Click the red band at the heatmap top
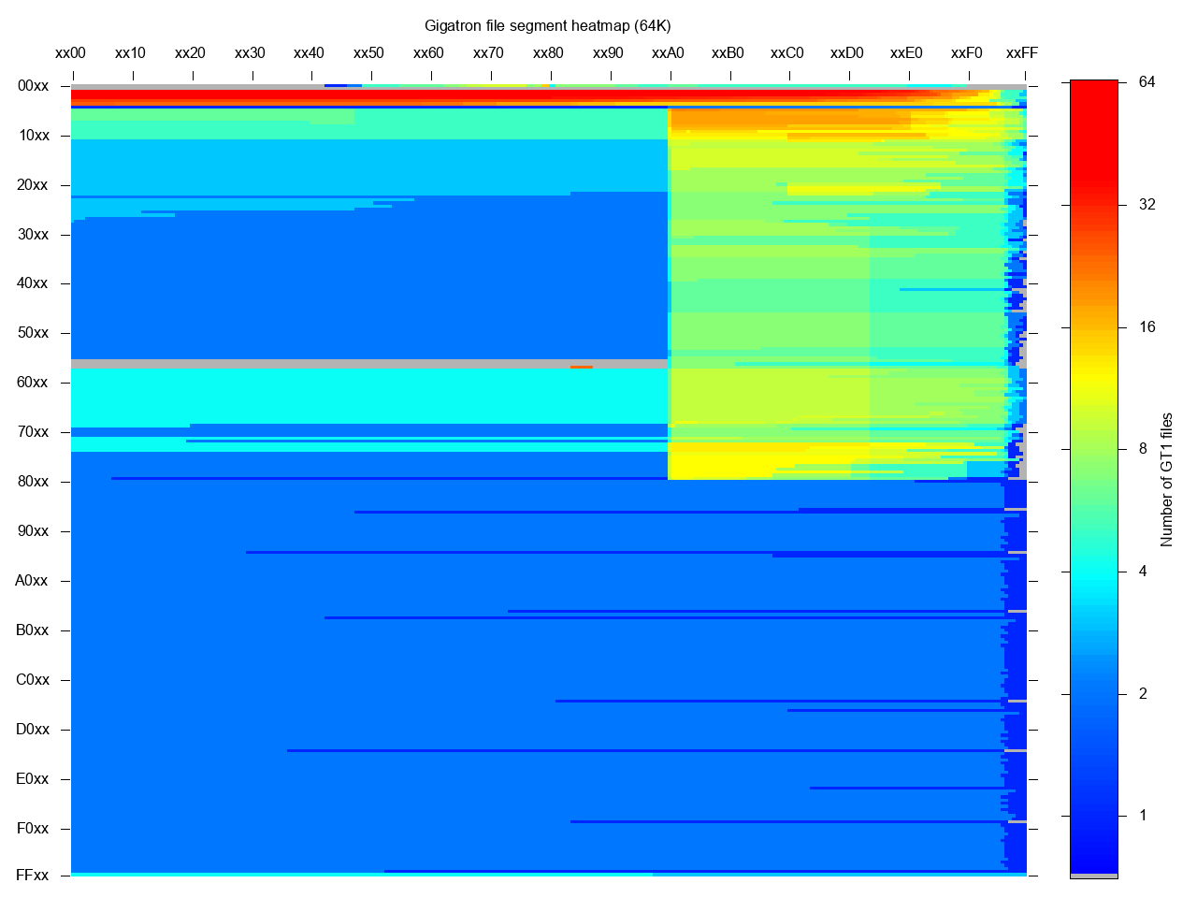The image size is (1197, 898). tap(374, 95)
